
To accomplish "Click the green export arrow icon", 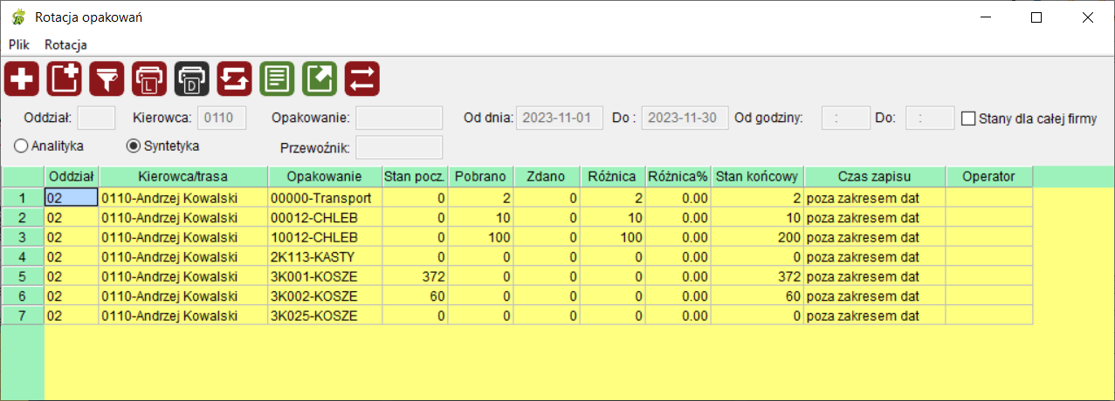I will [x=320, y=79].
